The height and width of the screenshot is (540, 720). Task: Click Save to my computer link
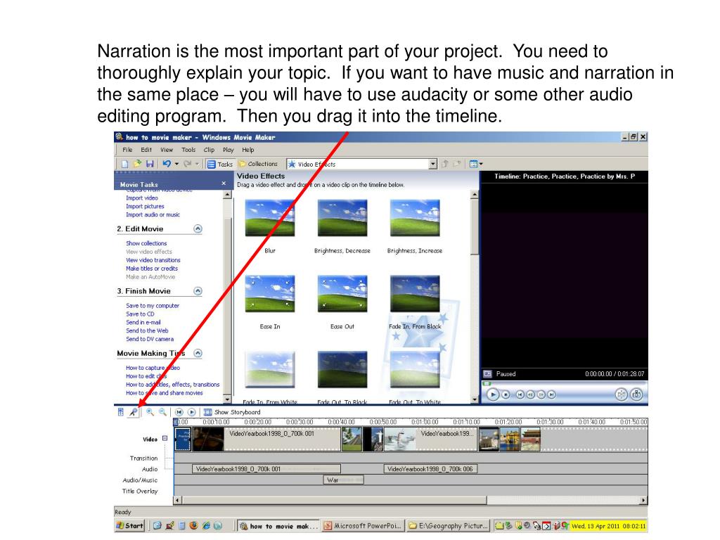153,305
